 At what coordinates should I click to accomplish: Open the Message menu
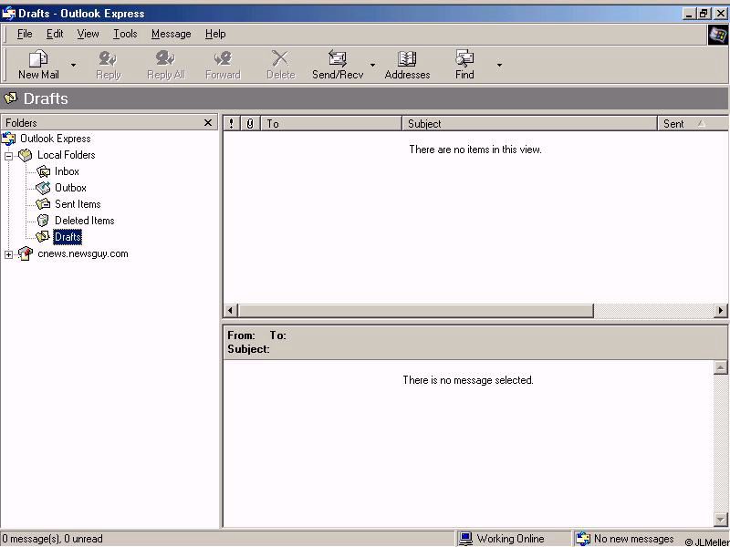171,34
